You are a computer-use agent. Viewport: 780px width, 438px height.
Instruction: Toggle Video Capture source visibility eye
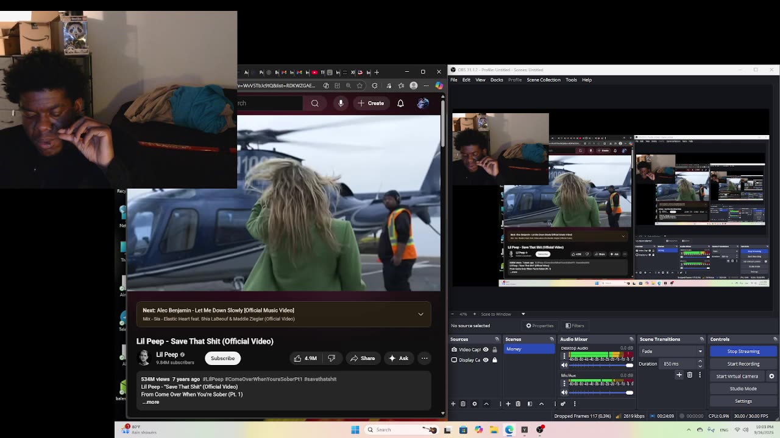click(x=486, y=350)
